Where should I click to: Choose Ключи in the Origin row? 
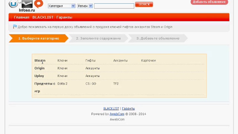pyautogui.click(x=62, y=68)
